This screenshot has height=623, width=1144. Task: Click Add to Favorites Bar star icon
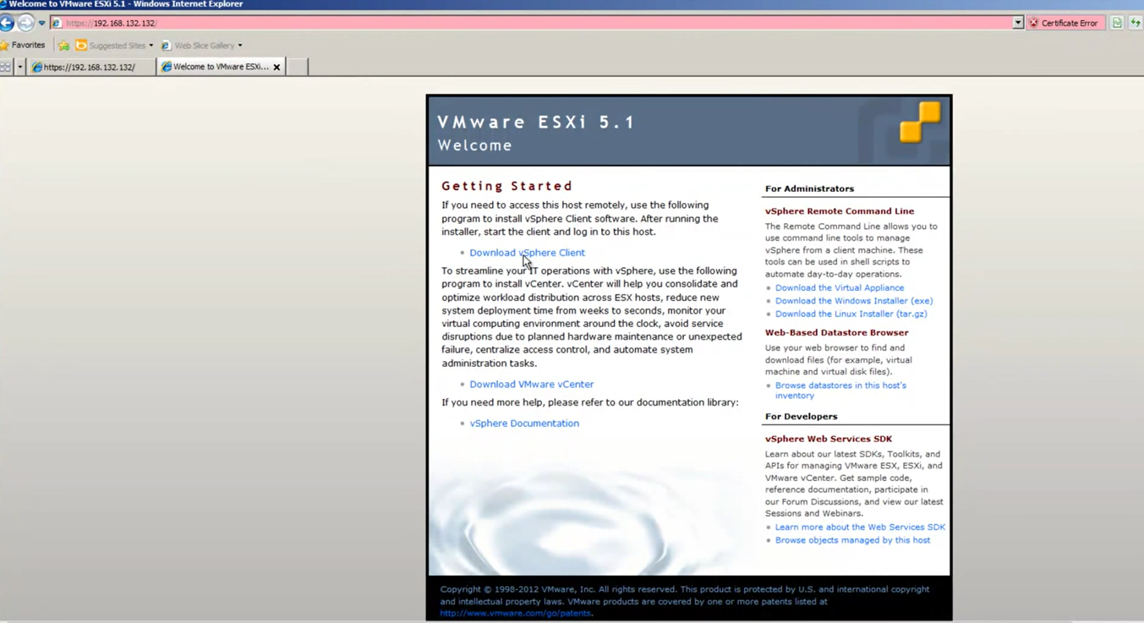[63, 46]
